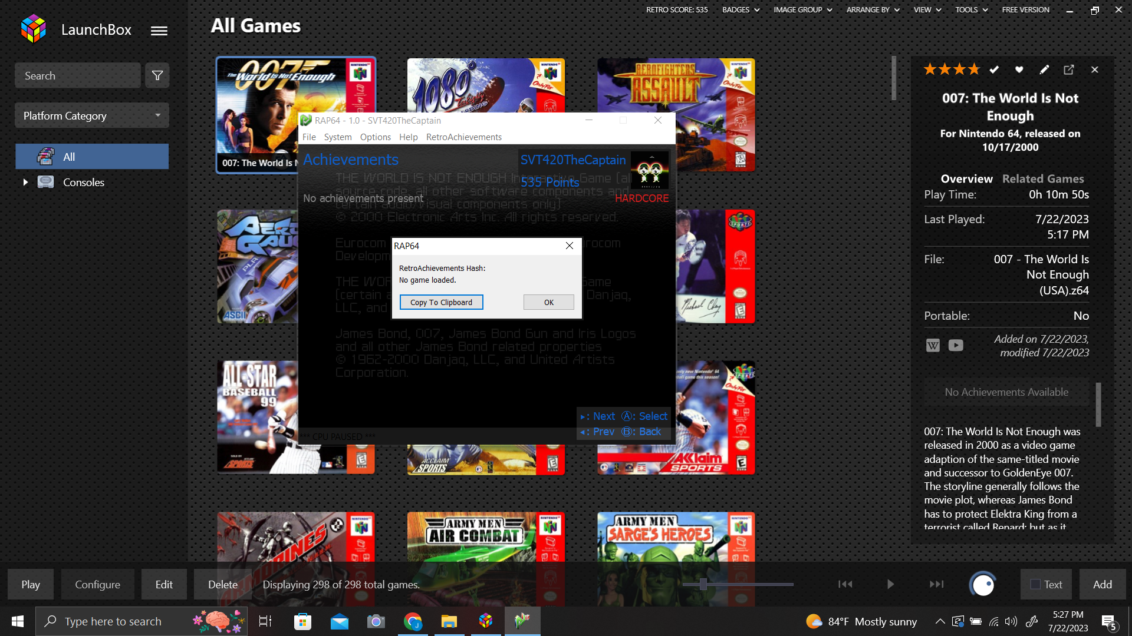The height and width of the screenshot is (636, 1132).
Task: Open the LaunchBox hamburger menu
Action: click(x=159, y=31)
